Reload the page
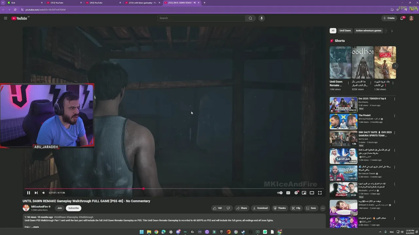419x235 pixels. pyautogui.click(x=15, y=10)
